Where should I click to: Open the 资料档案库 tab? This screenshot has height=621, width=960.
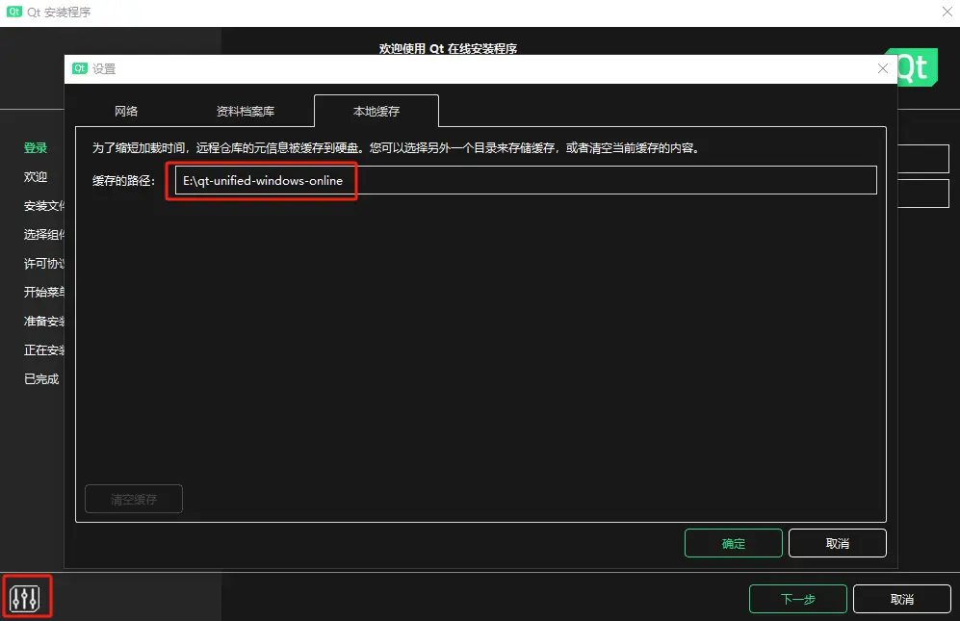[x=247, y=110]
